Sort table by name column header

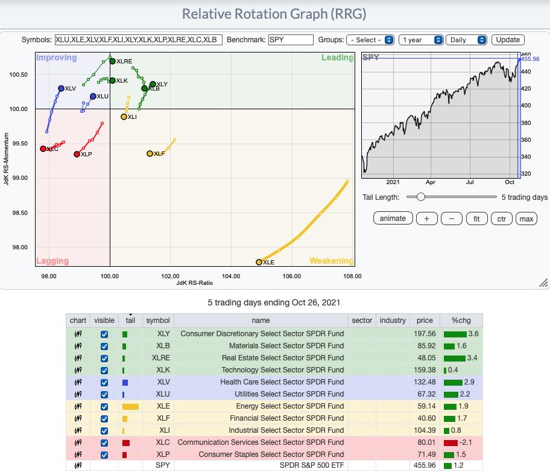(x=261, y=321)
